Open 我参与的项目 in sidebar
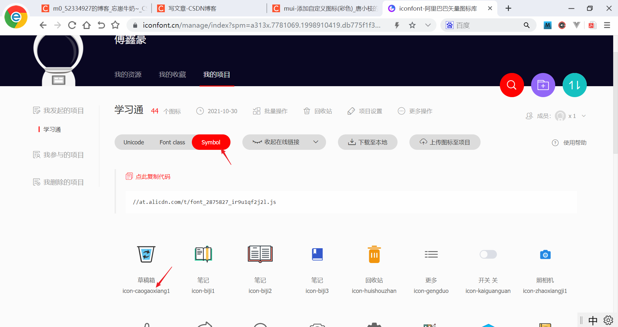This screenshot has height=327, width=618. 58,155
